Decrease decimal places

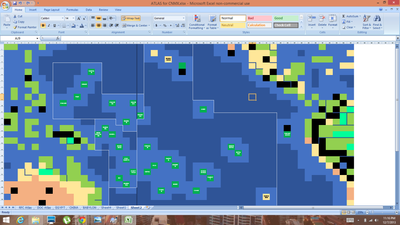tap(183, 25)
